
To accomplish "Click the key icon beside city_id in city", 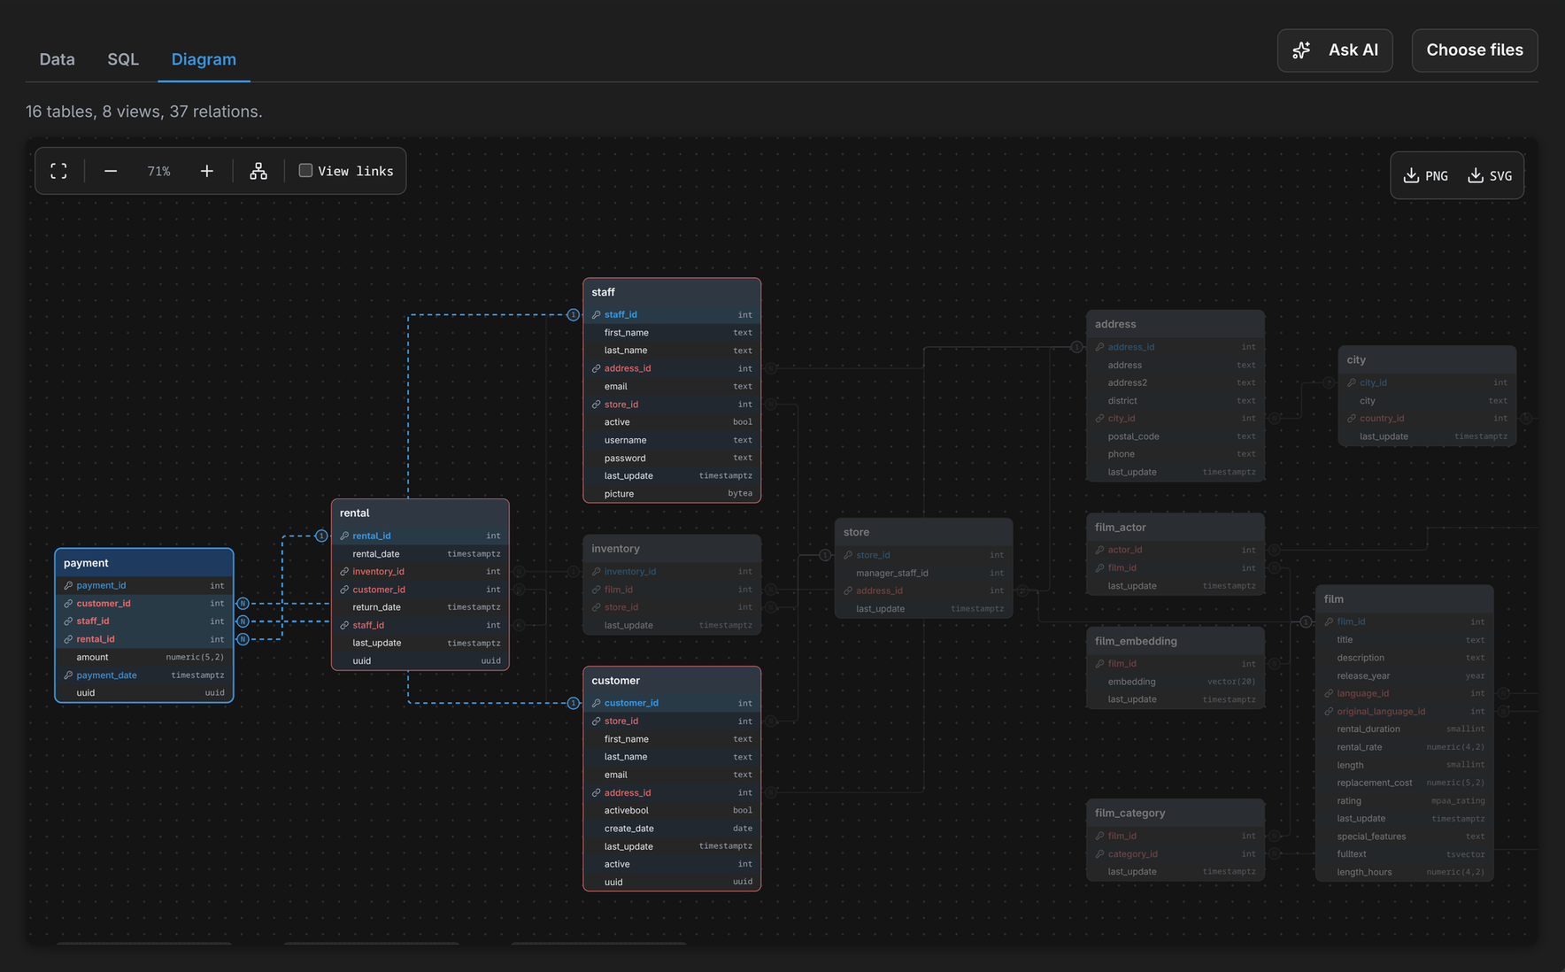I will [x=1352, y=382].
